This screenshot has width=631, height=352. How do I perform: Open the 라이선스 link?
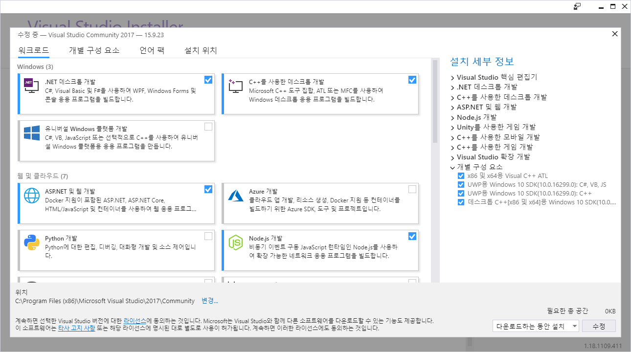(135, 320)
